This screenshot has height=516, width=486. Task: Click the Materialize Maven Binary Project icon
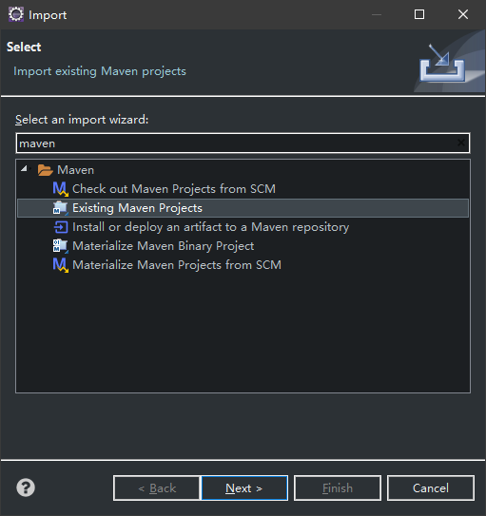click(x=61, y=246)
